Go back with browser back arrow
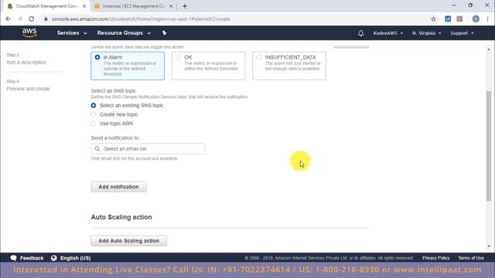 click(9, 19)
